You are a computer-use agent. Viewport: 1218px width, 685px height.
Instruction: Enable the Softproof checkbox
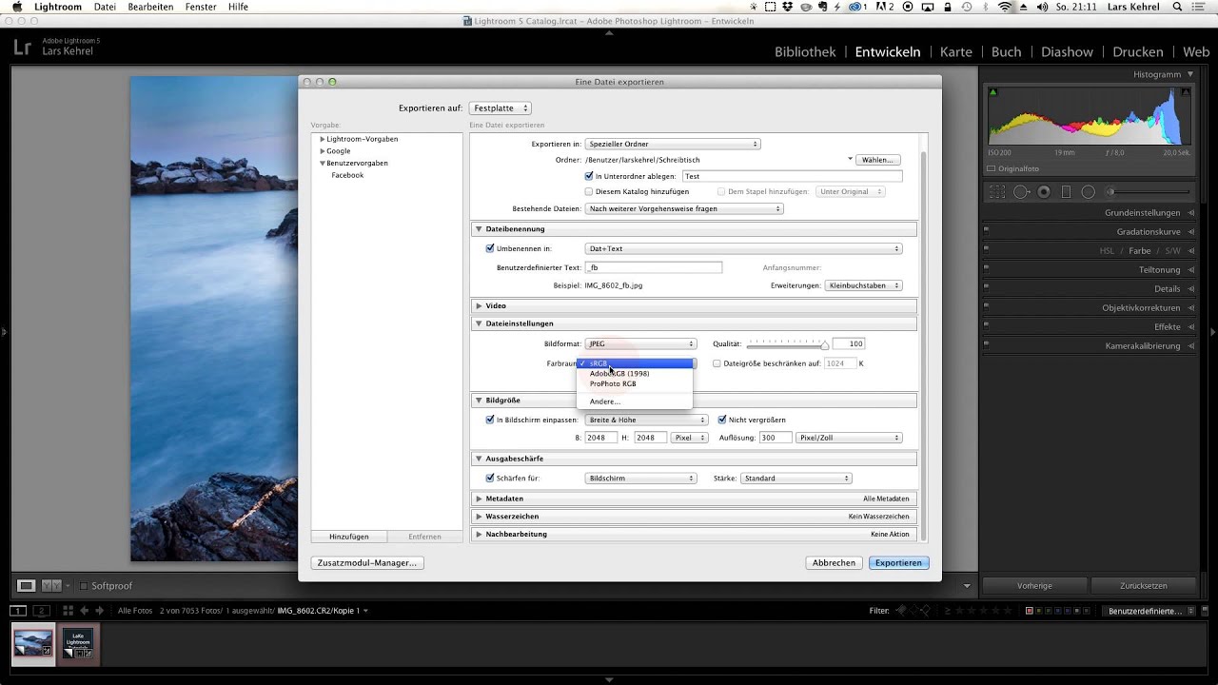click(84, 586)
